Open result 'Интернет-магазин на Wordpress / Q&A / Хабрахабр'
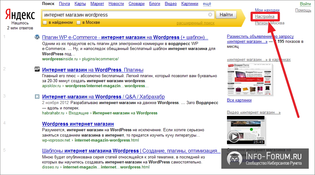The width and height of the screenshot is (315, 175). click(x=103, y=97)
